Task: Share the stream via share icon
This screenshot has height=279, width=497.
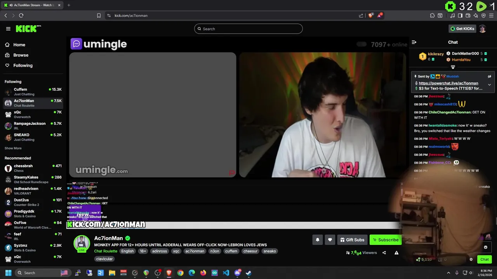Action: coord(384,253)
